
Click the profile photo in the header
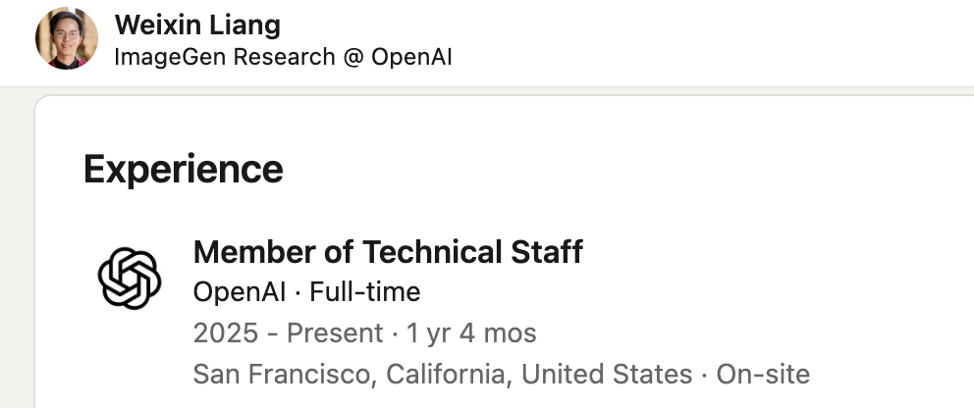67,38
